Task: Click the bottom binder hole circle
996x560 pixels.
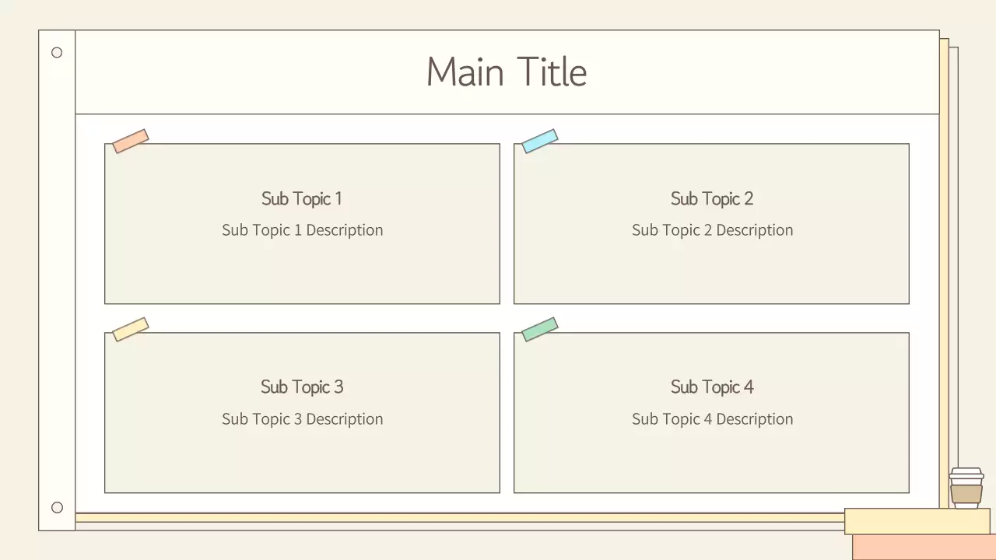Action: [57, 507]
